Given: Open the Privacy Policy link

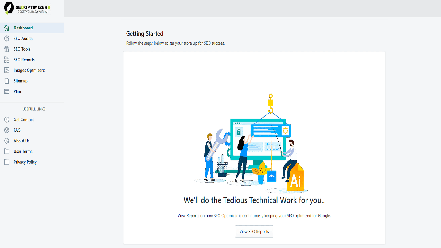Looking at the screenshot, I should [25, 162].
